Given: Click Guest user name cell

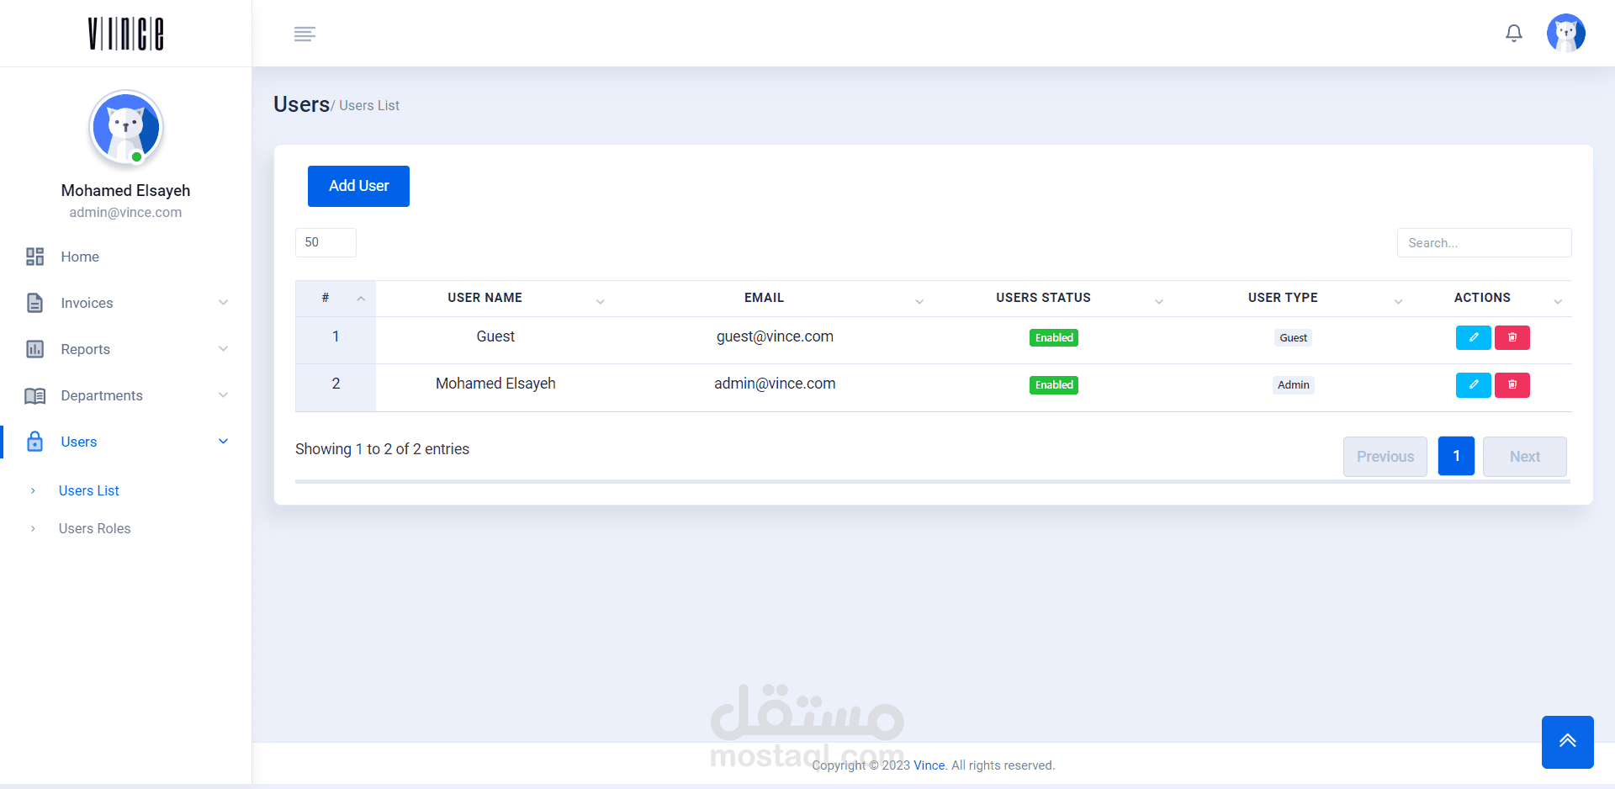Looking at the screenshot, I should [x=495, y=336].
